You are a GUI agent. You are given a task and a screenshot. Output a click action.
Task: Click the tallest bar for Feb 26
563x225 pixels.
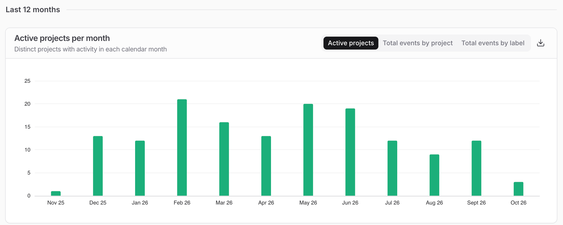point(182,147)
